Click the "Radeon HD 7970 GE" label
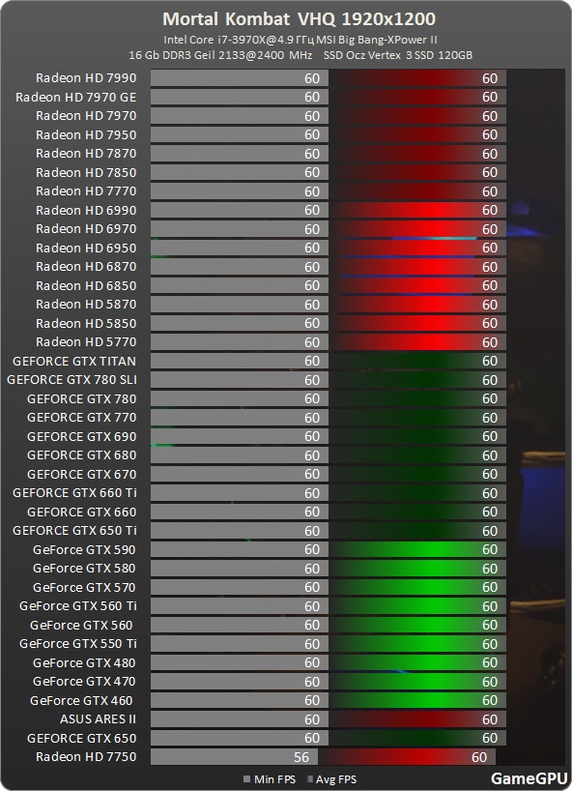The height and width of the screenshot is (791, 572). [x=76, y=97]
